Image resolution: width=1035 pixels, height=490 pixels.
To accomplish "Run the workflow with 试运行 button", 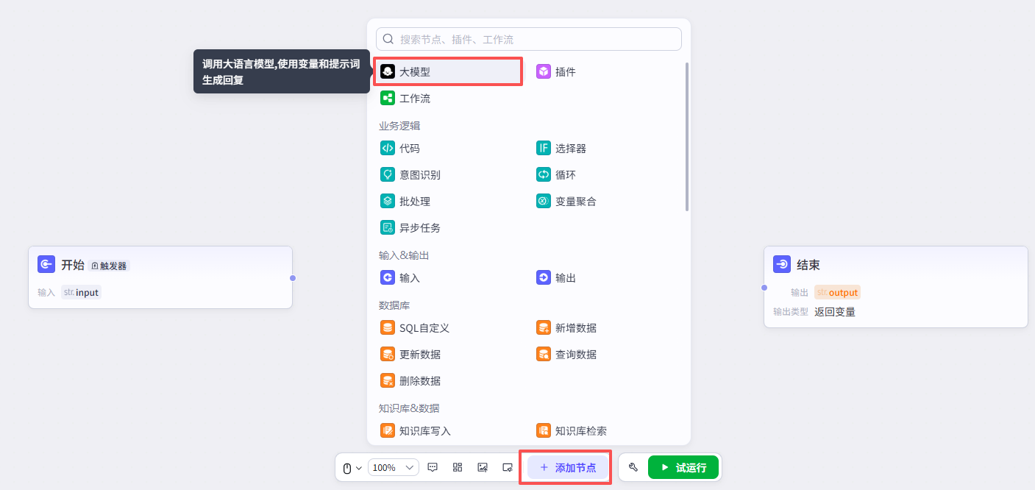I will (x=683, y=467).
